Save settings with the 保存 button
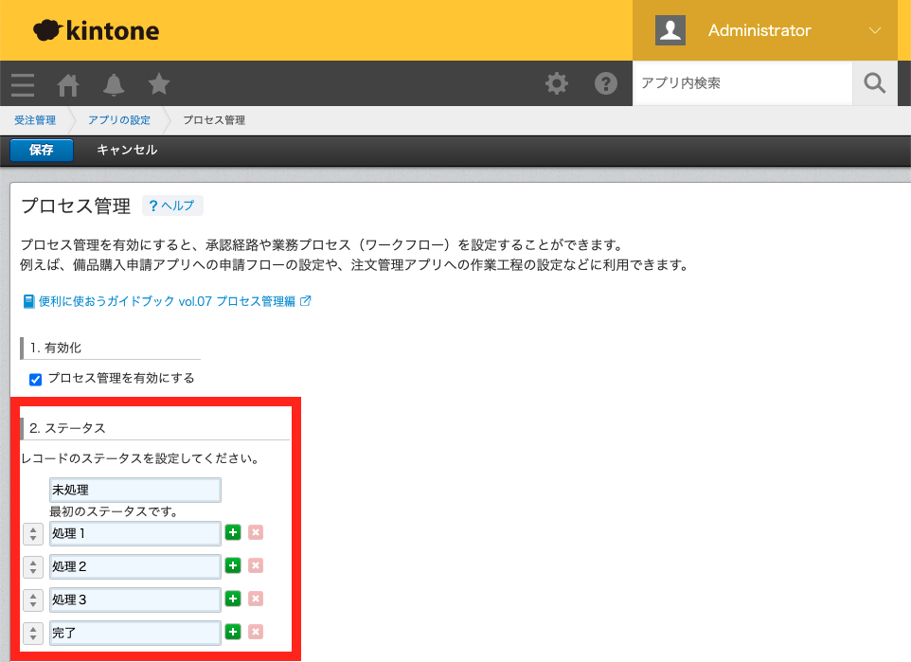 (x=41, y=150)
